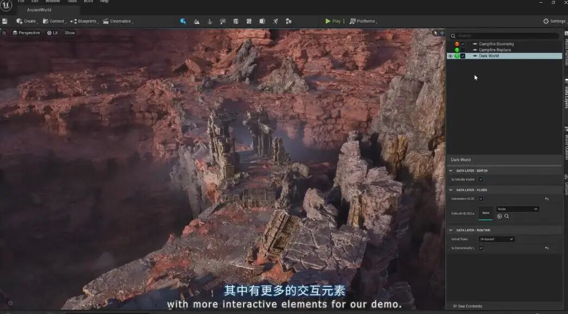Collapse the Data Layer - Editor section
Screen dimensions: 568x314
(451, 171)
